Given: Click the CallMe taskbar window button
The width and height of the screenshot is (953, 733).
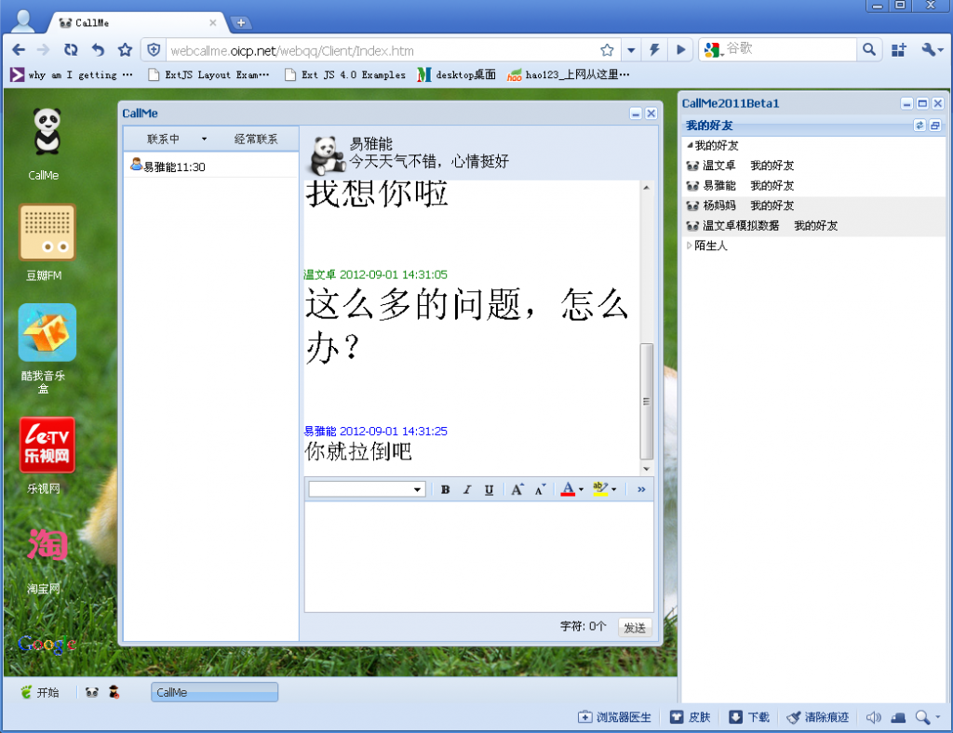Looking at the screenshot, I should pos(215,692).
